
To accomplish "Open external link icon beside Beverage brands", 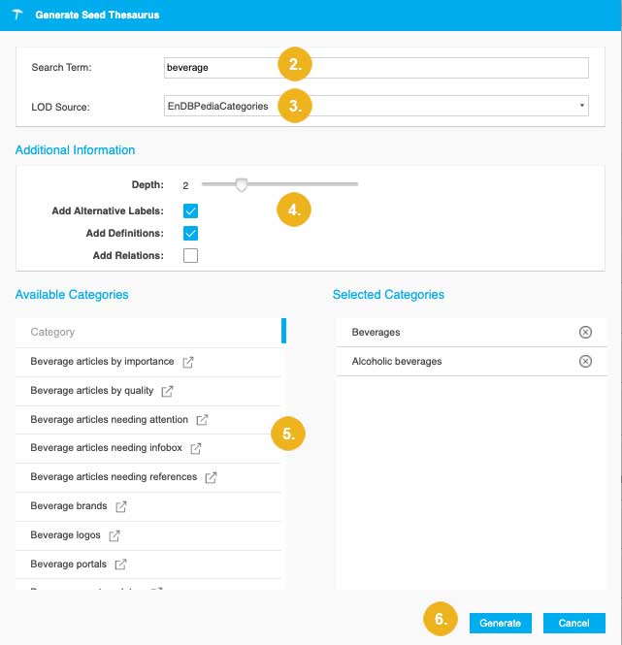I will 121,506.
